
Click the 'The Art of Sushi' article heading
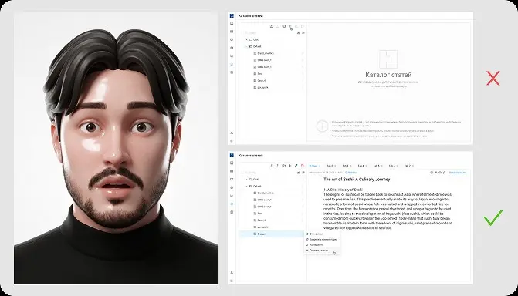(x=357, y=180)
